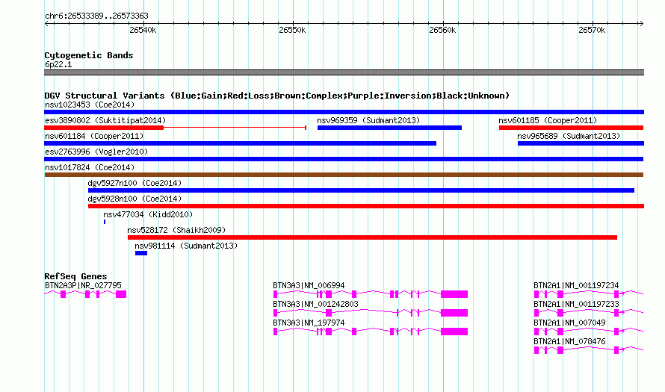Click the 26540k ruler tick label
665x392 pixels.
[143, 30]
